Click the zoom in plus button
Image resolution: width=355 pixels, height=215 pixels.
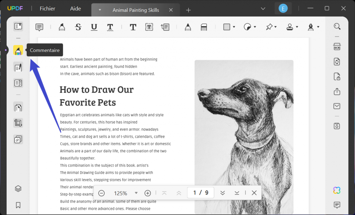pyautogui.click(x=148, y=193)
